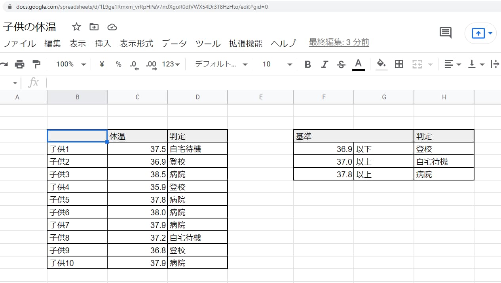Open 最終編集: 3 分前 version history link
The image size is (501, 283).
click(x=339, y=42)
